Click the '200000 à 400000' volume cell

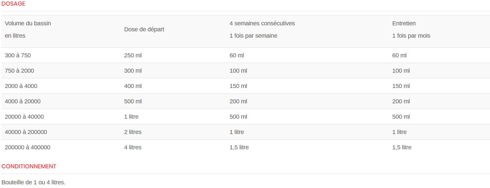28,147
